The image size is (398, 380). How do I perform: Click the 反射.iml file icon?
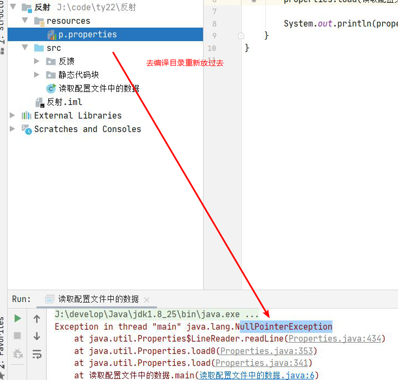tap(40, 102)
